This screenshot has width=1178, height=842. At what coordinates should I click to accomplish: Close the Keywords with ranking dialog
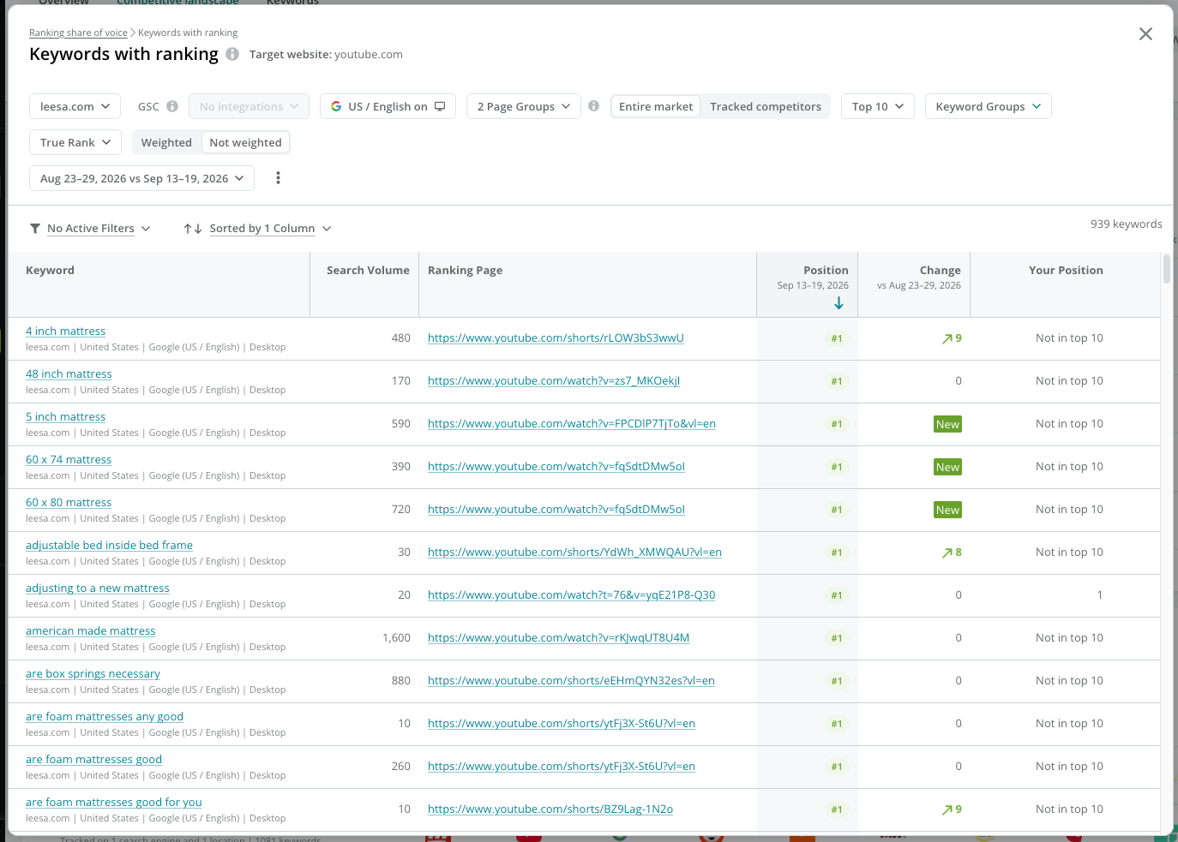click(x=1145, y=34)
